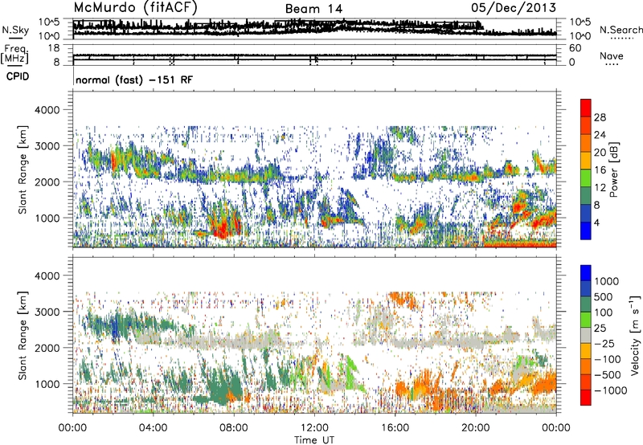Click the Time UT axis title
Image resolution: width=643 pixels, height=445 pixels.
[314, 440]
